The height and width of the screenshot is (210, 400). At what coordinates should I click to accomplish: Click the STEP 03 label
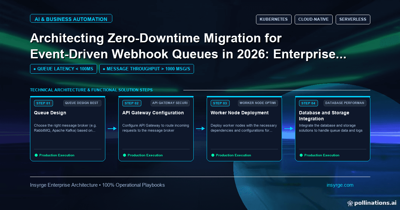220,103
